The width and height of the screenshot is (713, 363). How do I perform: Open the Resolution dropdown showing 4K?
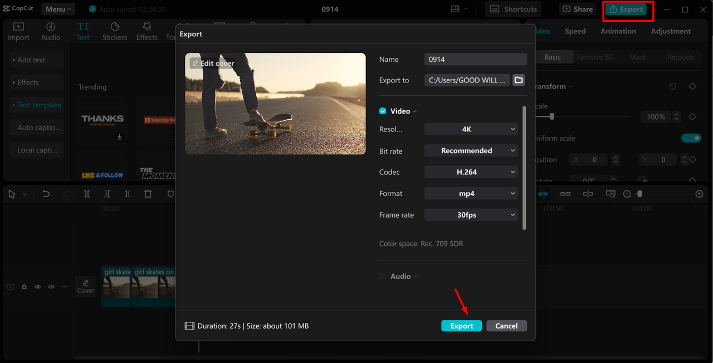pyautogui.click(x=471, y=129)
